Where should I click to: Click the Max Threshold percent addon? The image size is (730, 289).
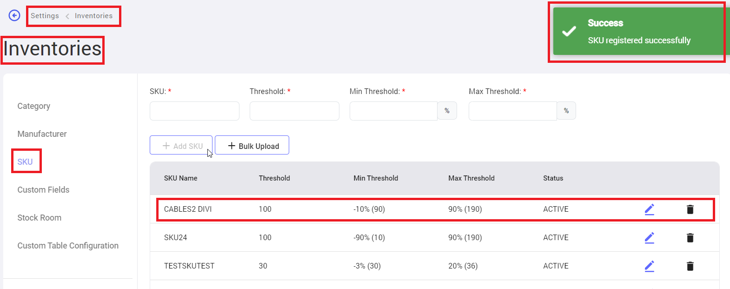click(566, 111)
